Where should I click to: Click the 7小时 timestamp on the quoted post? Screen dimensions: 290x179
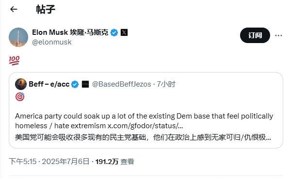tap(166, 84)
